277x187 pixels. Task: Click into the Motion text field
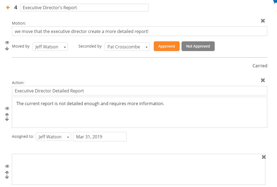(139, 31)
